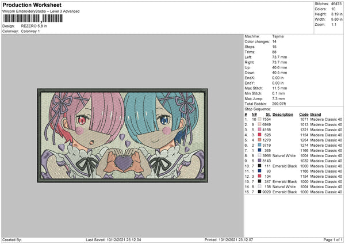
Task: Click the 'Left:' label
Action: click(x=248, y=57)
